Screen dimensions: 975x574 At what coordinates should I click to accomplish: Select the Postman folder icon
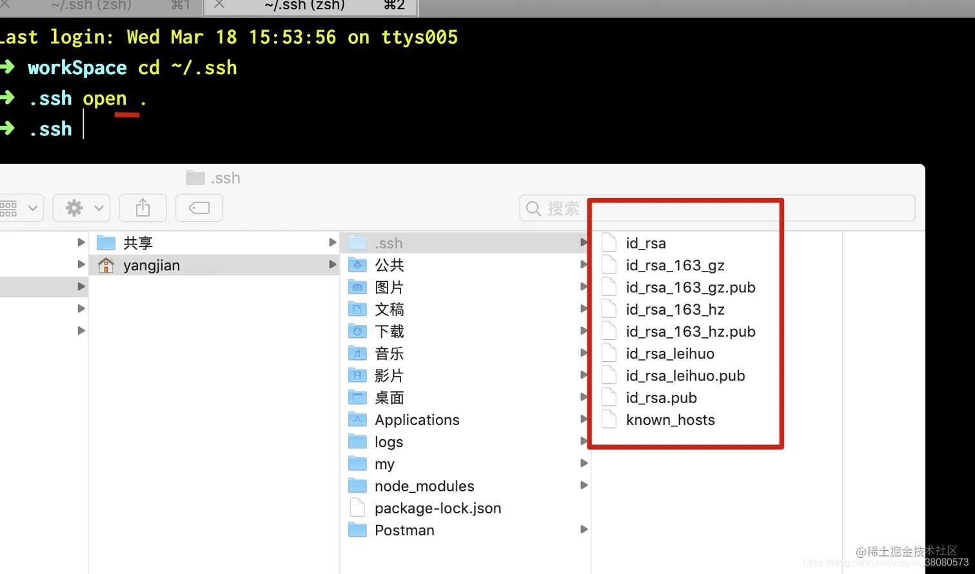tap(357, 530)
